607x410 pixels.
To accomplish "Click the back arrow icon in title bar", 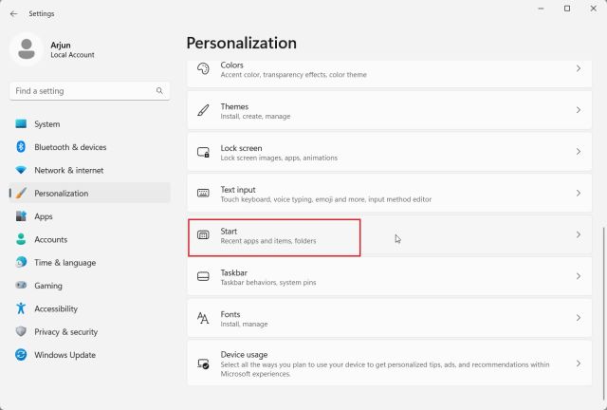I will (x=14, y=14).
